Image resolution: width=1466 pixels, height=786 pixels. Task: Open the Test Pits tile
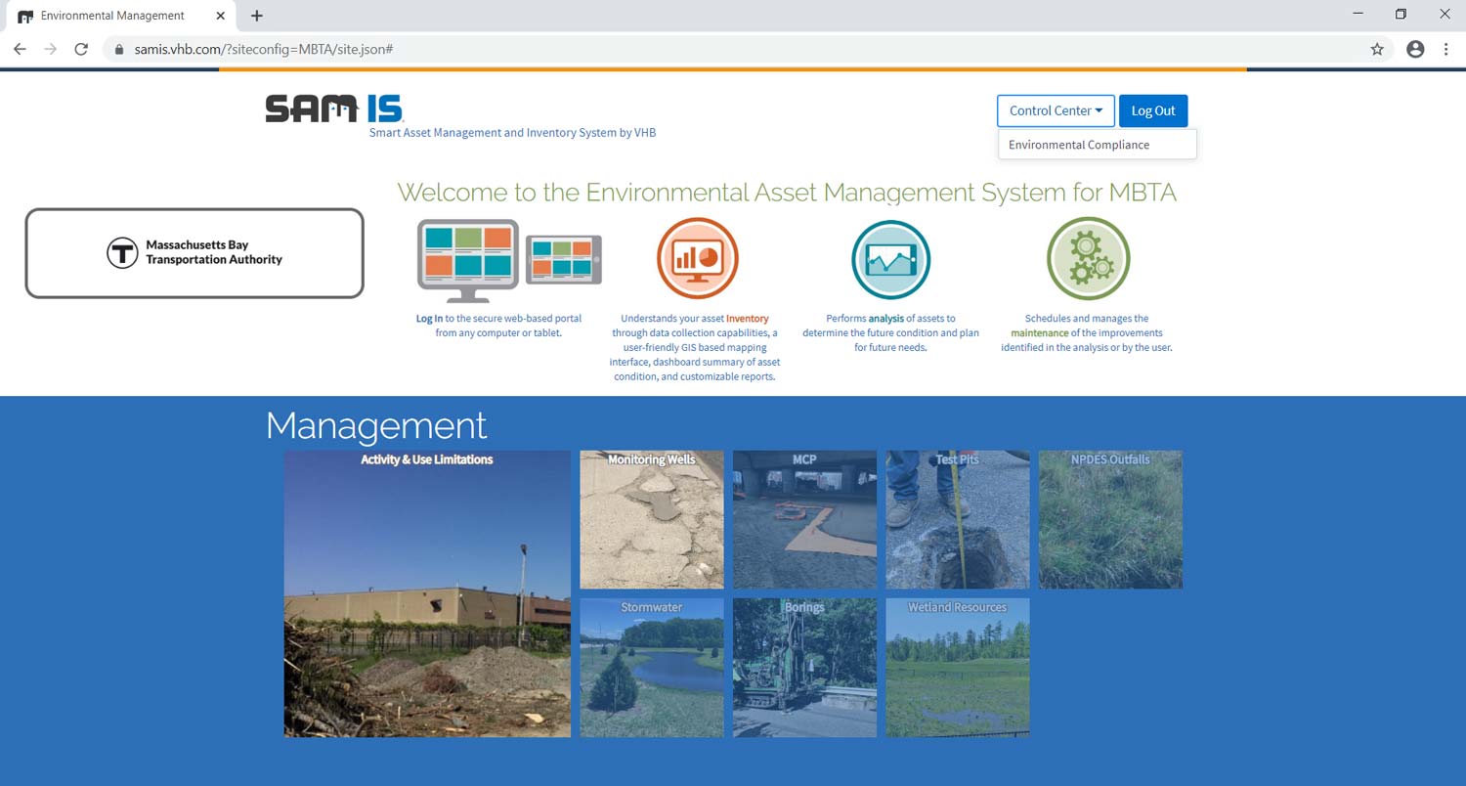point(958,519)
